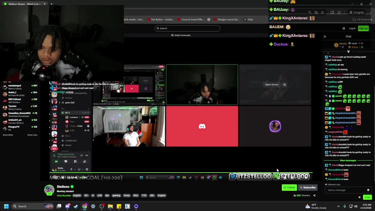Click the share icon next to Viewers
Screen dimensions: 375x211
(314, 195)
